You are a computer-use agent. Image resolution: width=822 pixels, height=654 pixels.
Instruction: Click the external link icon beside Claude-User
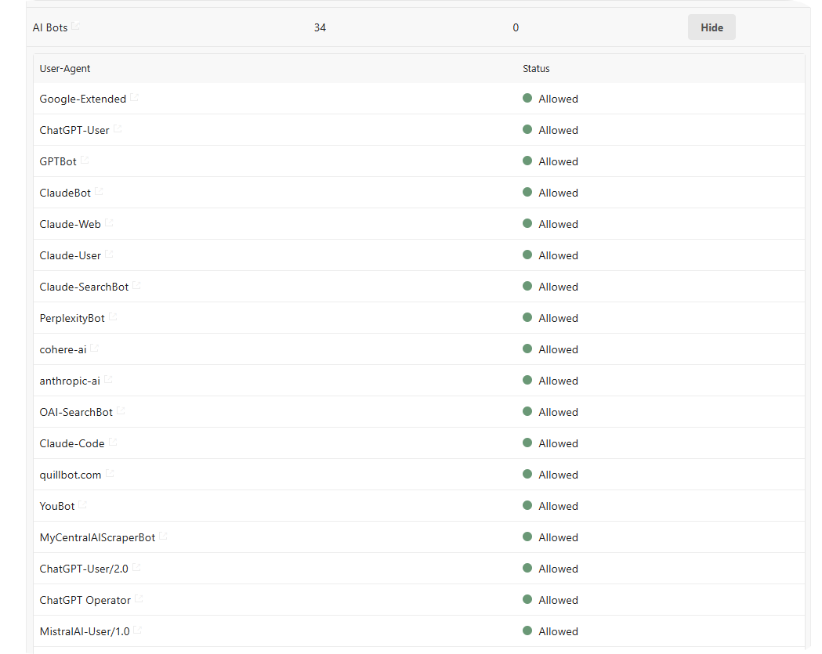[109, 254]
